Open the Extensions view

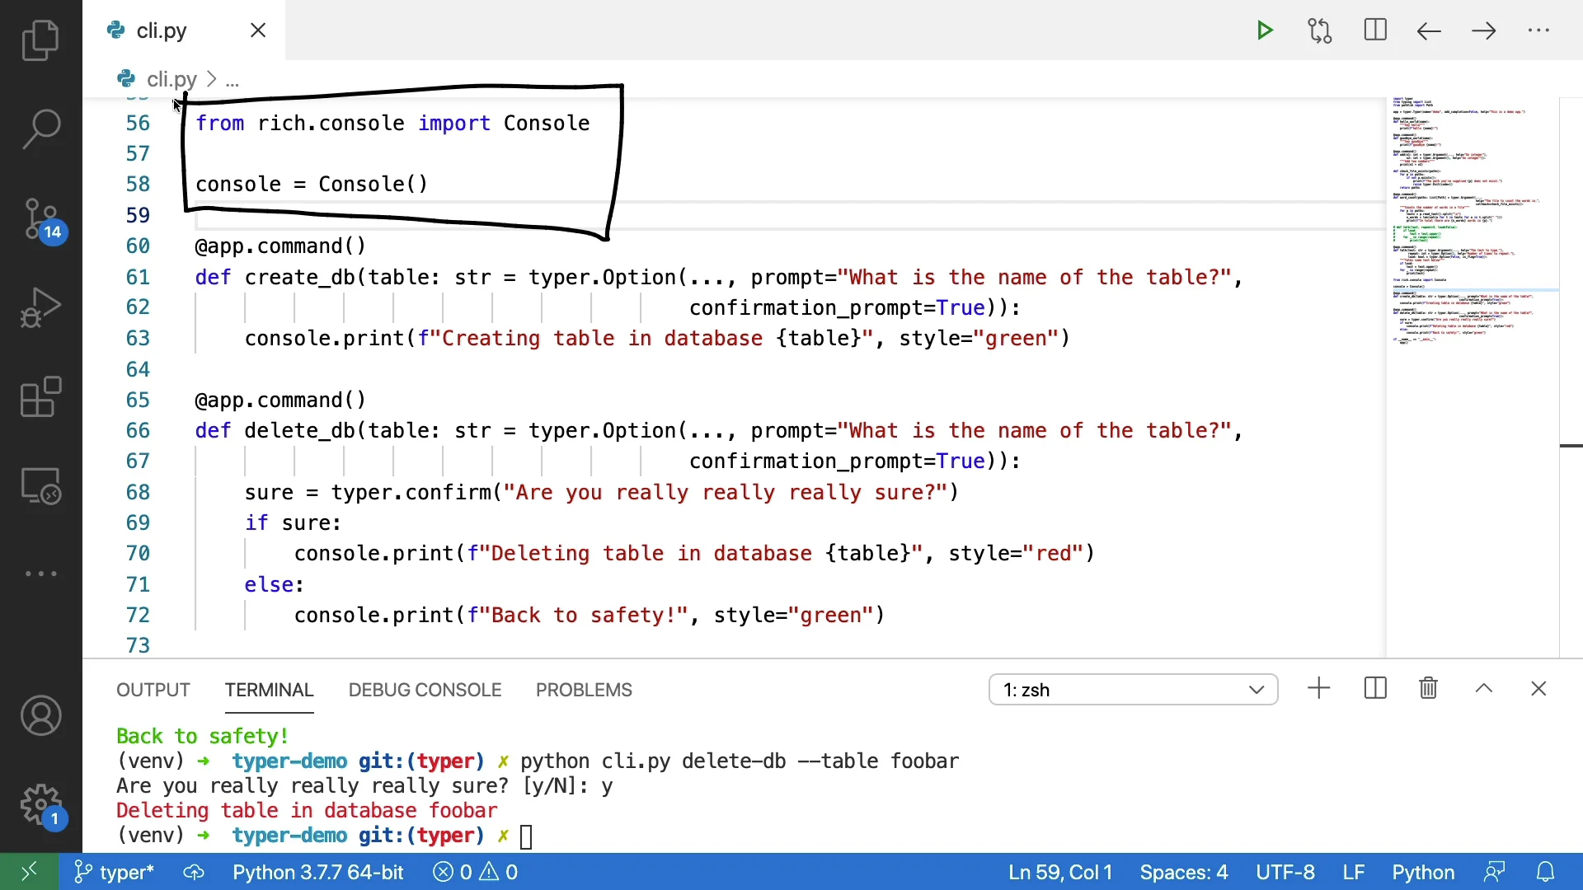40,397
